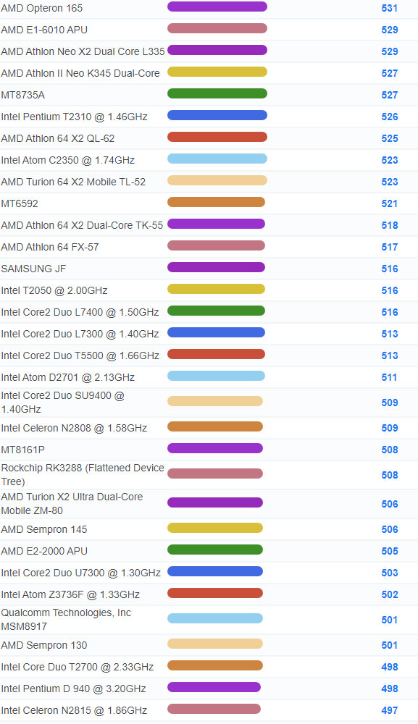Viewport: 418px width, 724px height.
Task: Click the light blue bar for Intel Atom C2350
Action: point(217,159)
